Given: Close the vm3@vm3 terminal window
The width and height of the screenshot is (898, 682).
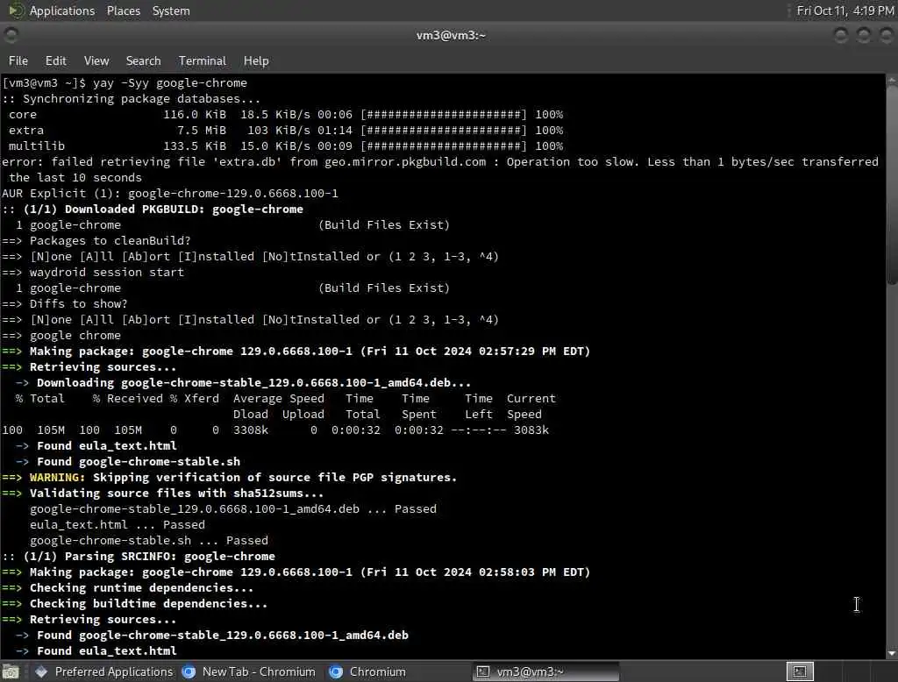Looking at the screenshot, I should click(886, 36).
